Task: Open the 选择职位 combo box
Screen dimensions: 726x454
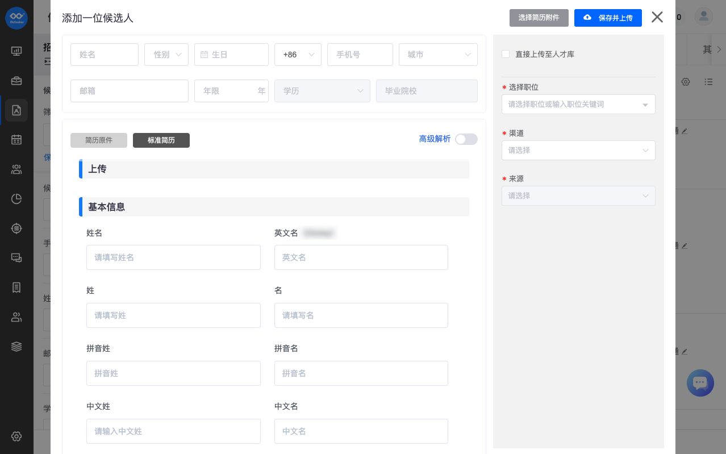Action: coord(578,105)
